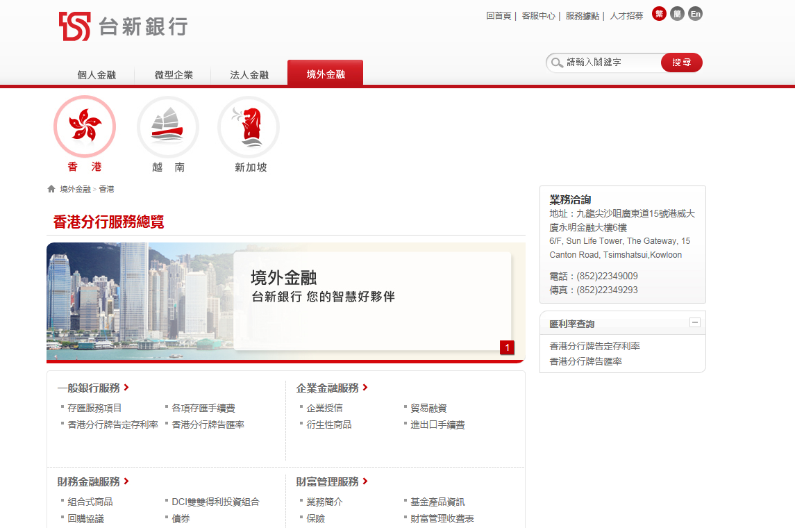Click fax number (852)22349293
The image size is (795, 528).
point(607,290)
